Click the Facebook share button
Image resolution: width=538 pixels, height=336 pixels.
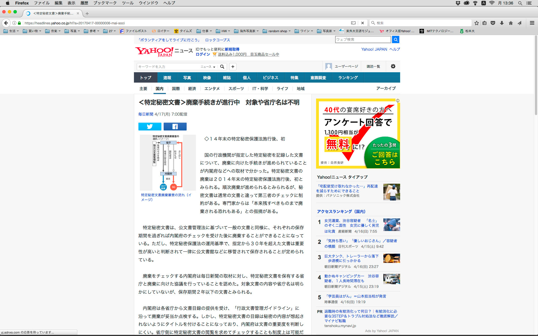coord(175,127)
